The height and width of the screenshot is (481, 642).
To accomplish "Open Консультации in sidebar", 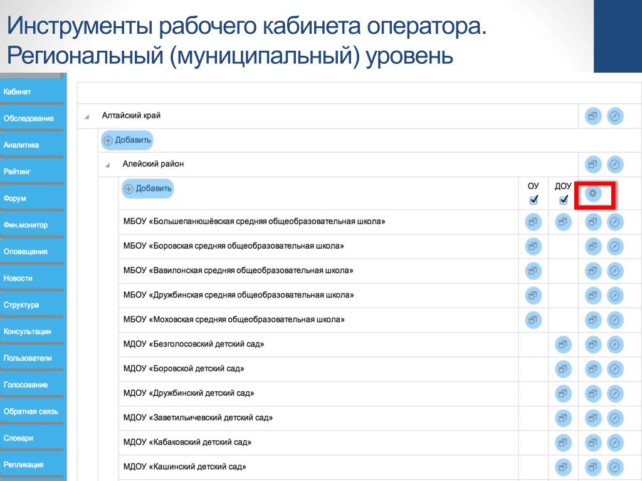I will 32,331.
